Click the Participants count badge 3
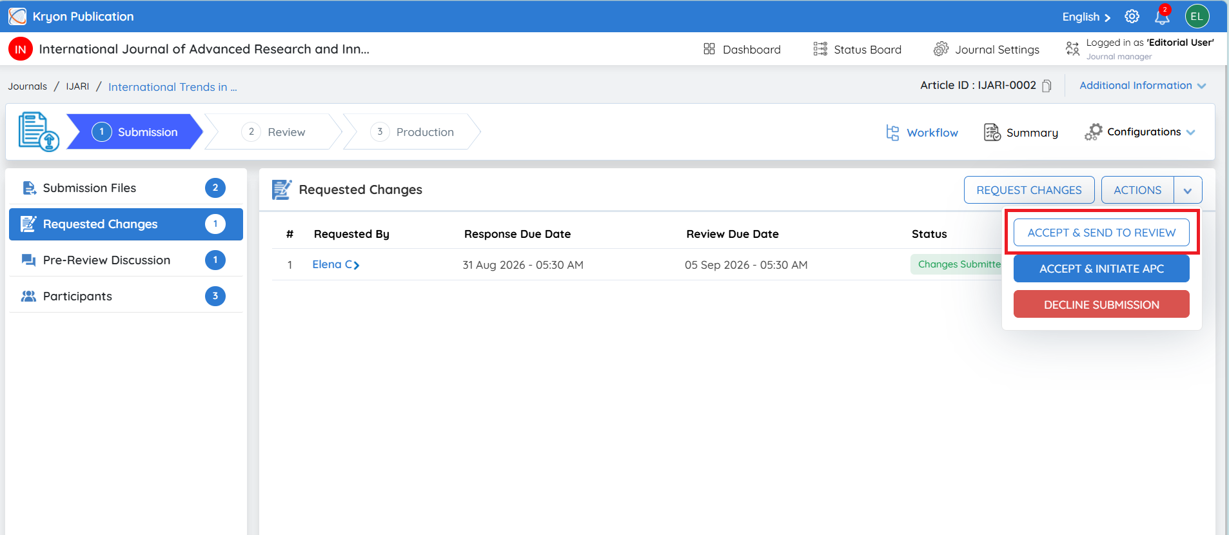1229x535 pixels. tap(215, 297)
